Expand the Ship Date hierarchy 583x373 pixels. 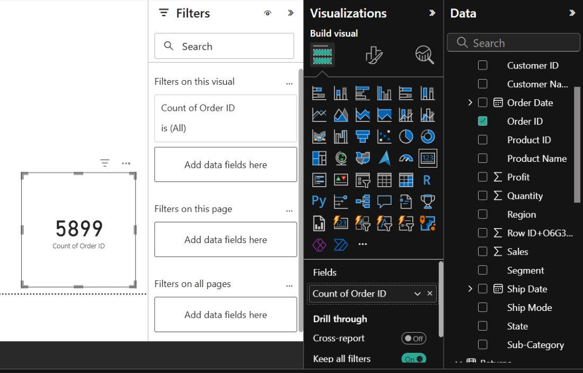point(470,289)
